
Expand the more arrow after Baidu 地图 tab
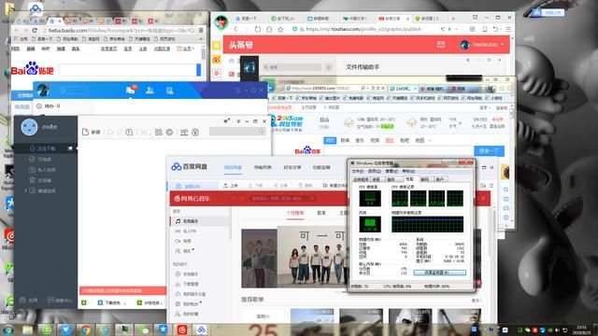430,141
